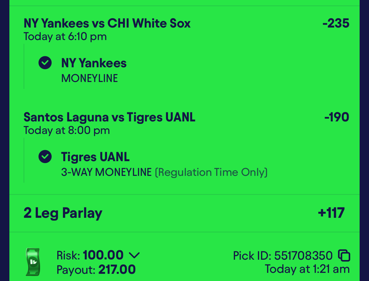Screen dimensions: 369x281
Task: Click the -190 odds value
Action: [x=337, y=117]
